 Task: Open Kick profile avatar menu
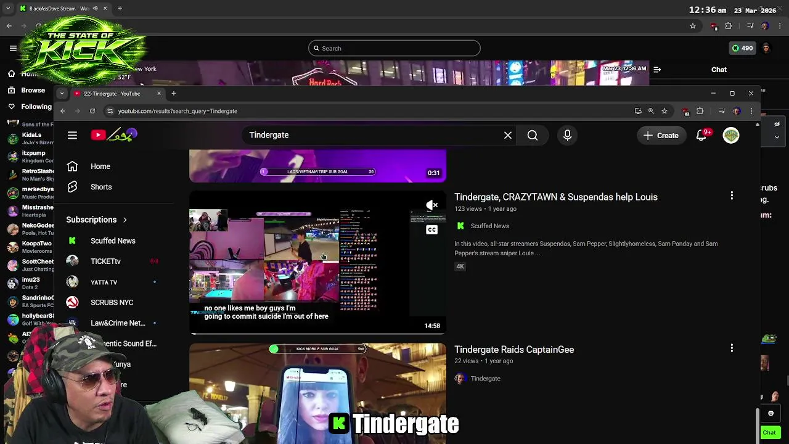pyautogui.click(x=766, y=48)
